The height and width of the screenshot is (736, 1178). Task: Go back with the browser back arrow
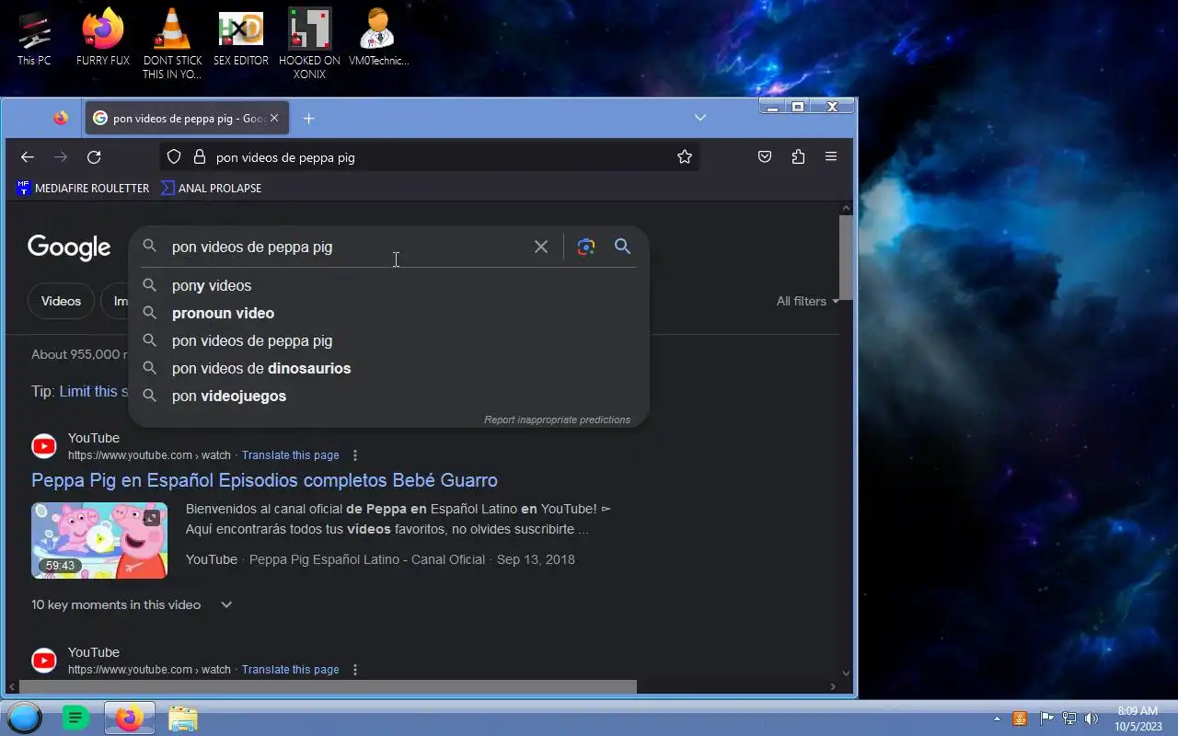click(28, 157)
